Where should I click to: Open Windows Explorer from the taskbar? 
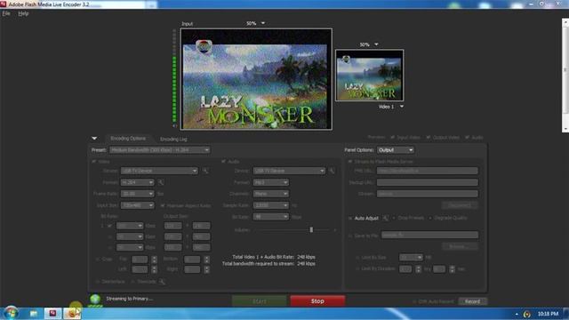pyautogui.click(x=34, y=314)
